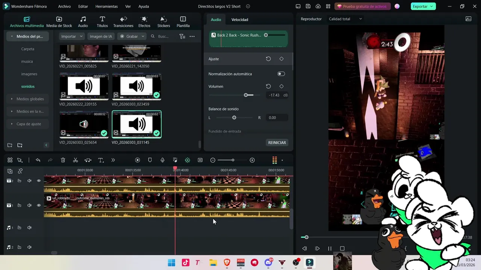The width and height of the screenshot is (481, 270).
Task: Lock video track 2
Action: (19, 181)
